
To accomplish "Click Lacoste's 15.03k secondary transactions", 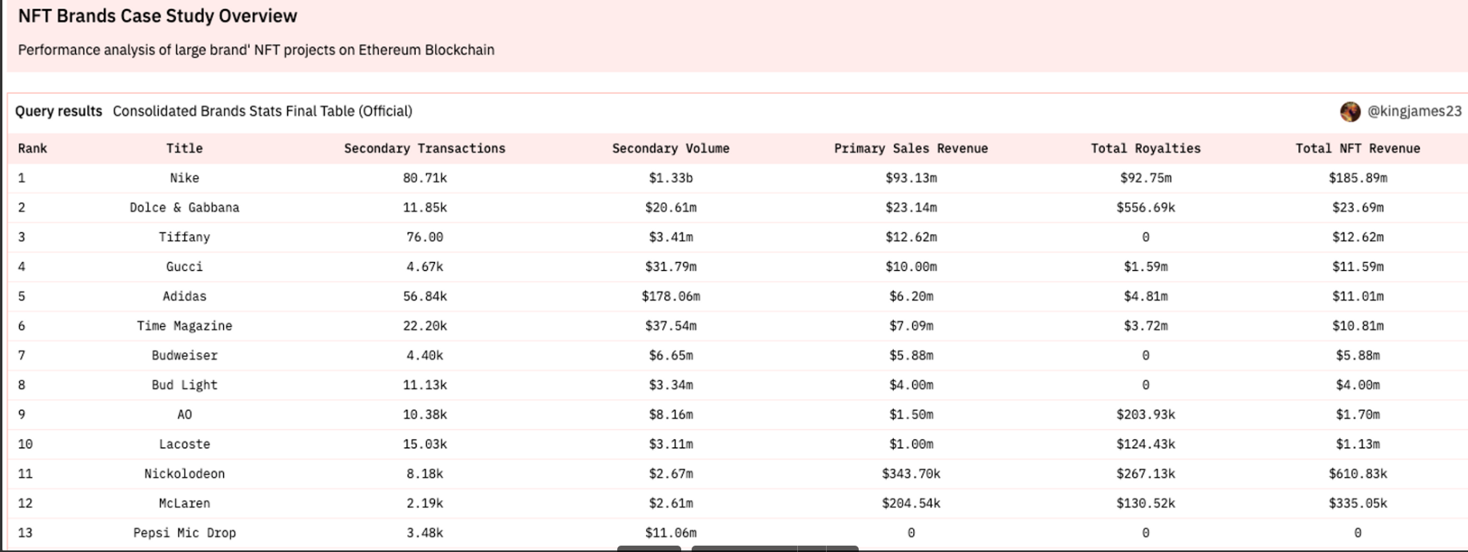I will coord(425,444).
